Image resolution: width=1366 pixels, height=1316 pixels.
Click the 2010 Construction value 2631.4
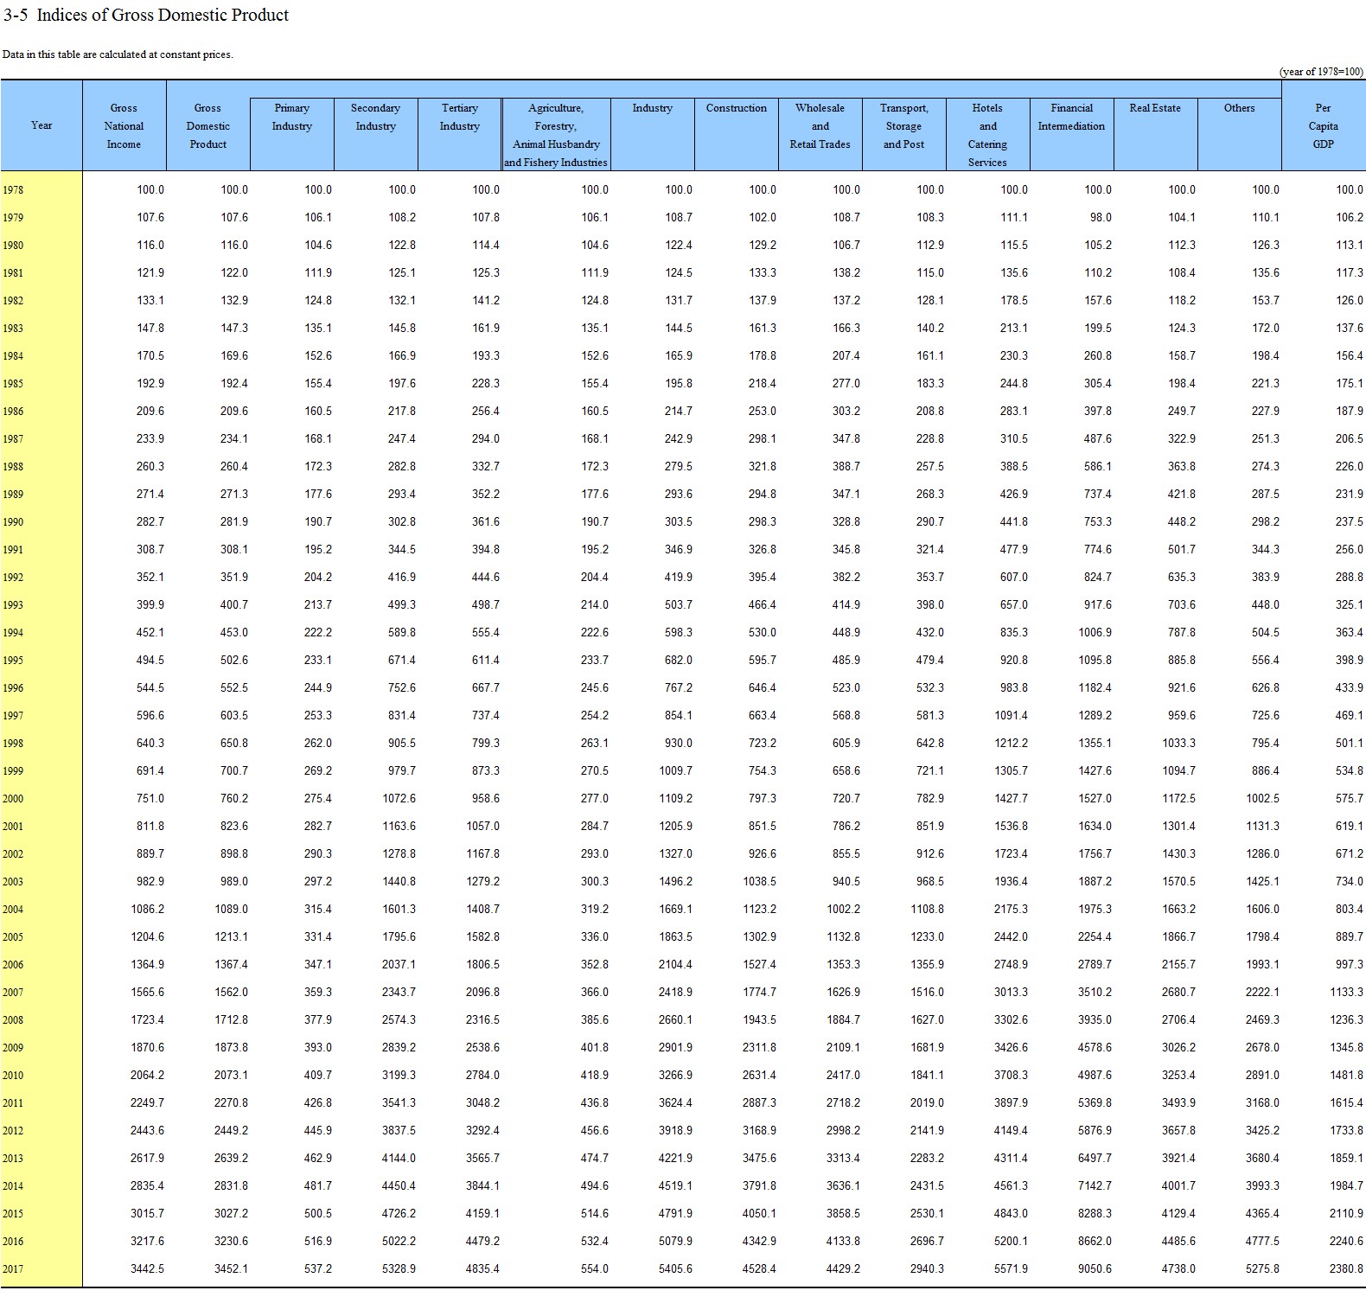(759, 1075)
